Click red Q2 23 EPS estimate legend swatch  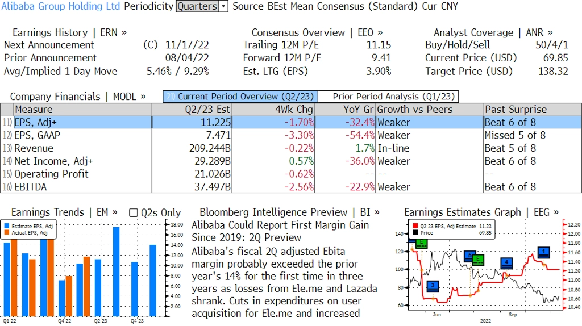tap(415, 226)
